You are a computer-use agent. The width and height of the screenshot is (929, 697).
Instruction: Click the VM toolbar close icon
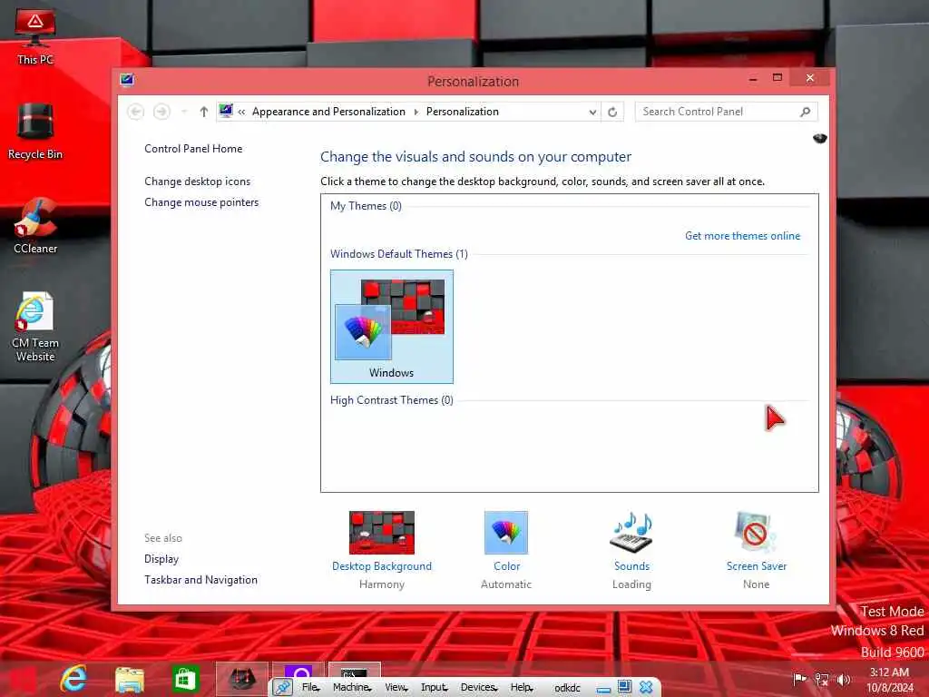click(646, 687)
